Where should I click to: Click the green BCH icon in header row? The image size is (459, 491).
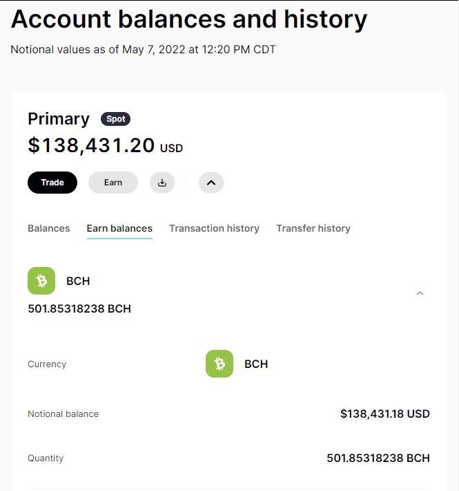[41, 281]
